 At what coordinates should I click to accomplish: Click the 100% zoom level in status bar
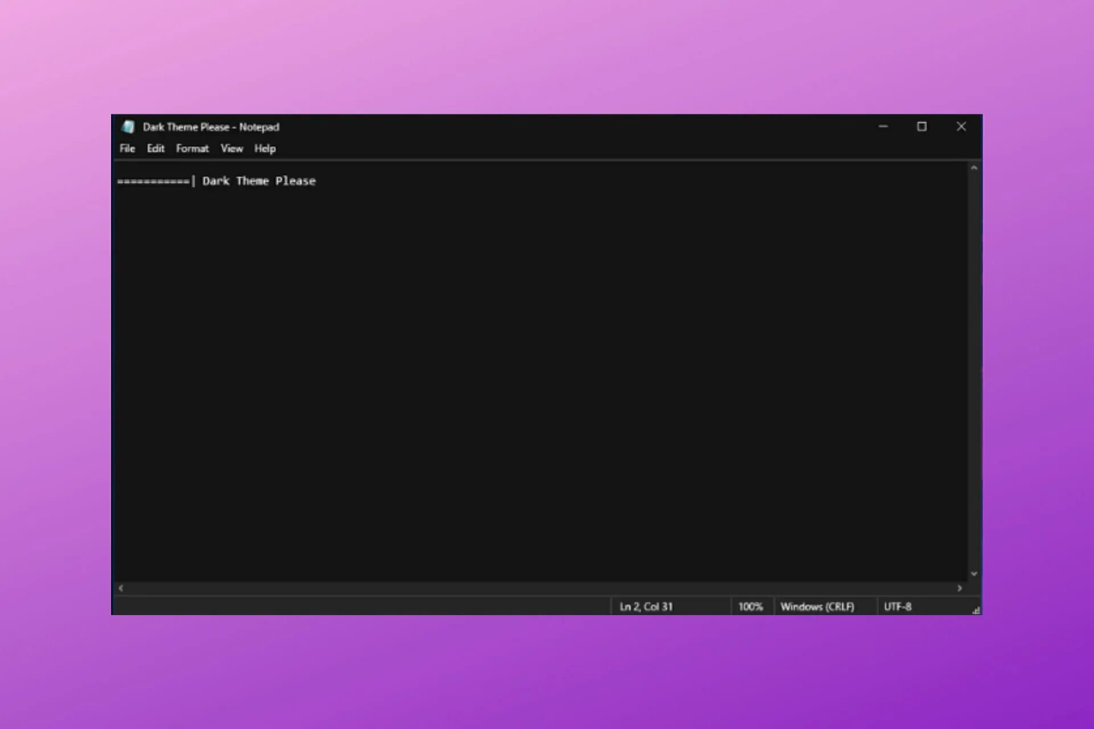750,607
